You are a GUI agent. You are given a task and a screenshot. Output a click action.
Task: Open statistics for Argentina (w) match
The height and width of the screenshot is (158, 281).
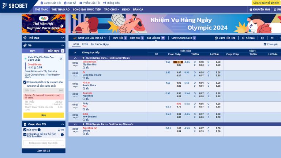[x=87, y=133]
